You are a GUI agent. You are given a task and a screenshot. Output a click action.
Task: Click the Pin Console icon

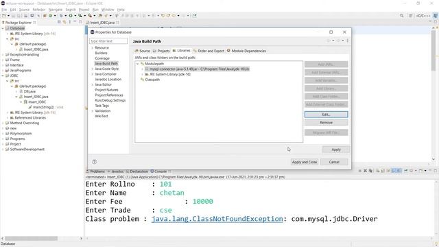[405, 171]
